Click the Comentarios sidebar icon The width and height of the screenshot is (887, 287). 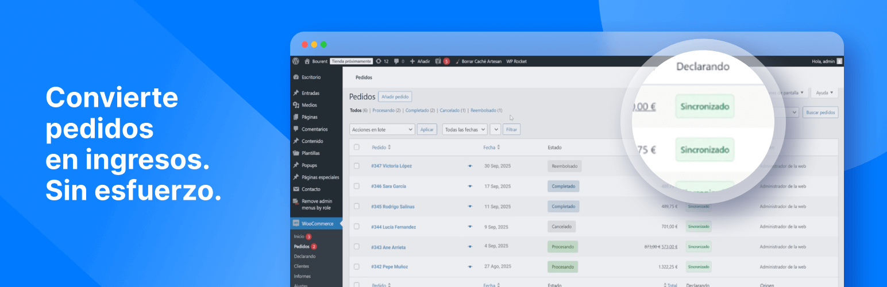[296, 129]
